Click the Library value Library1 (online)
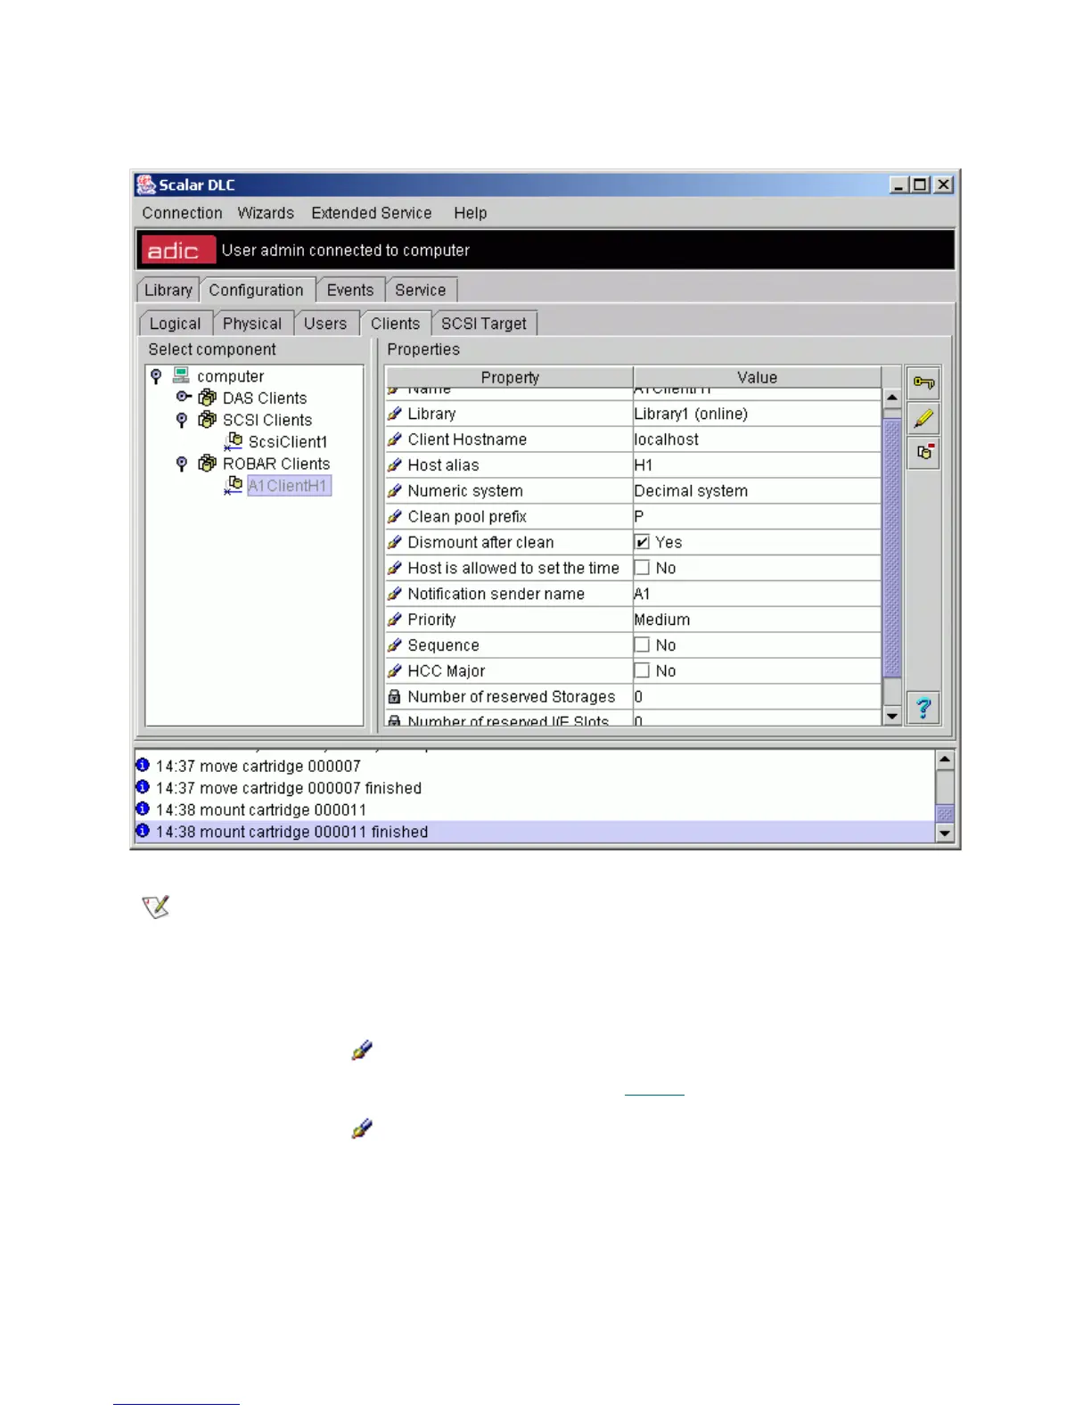 [691, 414]
